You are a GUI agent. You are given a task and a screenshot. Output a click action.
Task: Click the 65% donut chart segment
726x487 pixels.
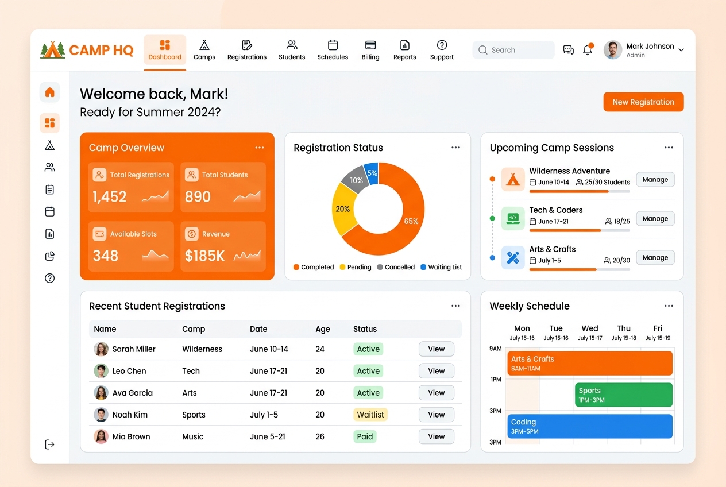pos(410,221)
